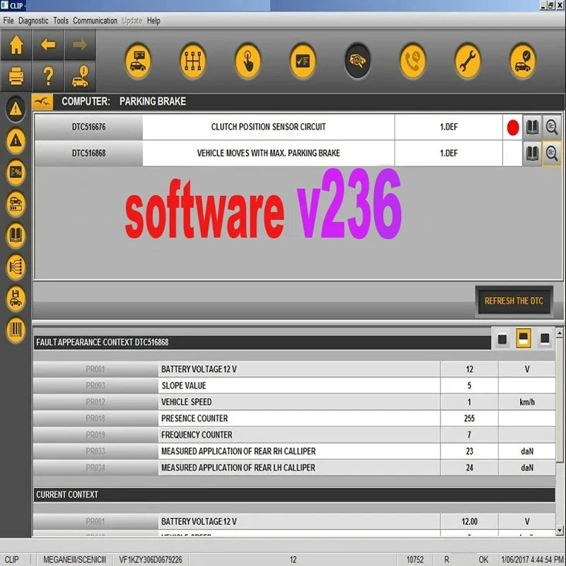Select the dark warning triangle sidebar icon

[16, 109]
